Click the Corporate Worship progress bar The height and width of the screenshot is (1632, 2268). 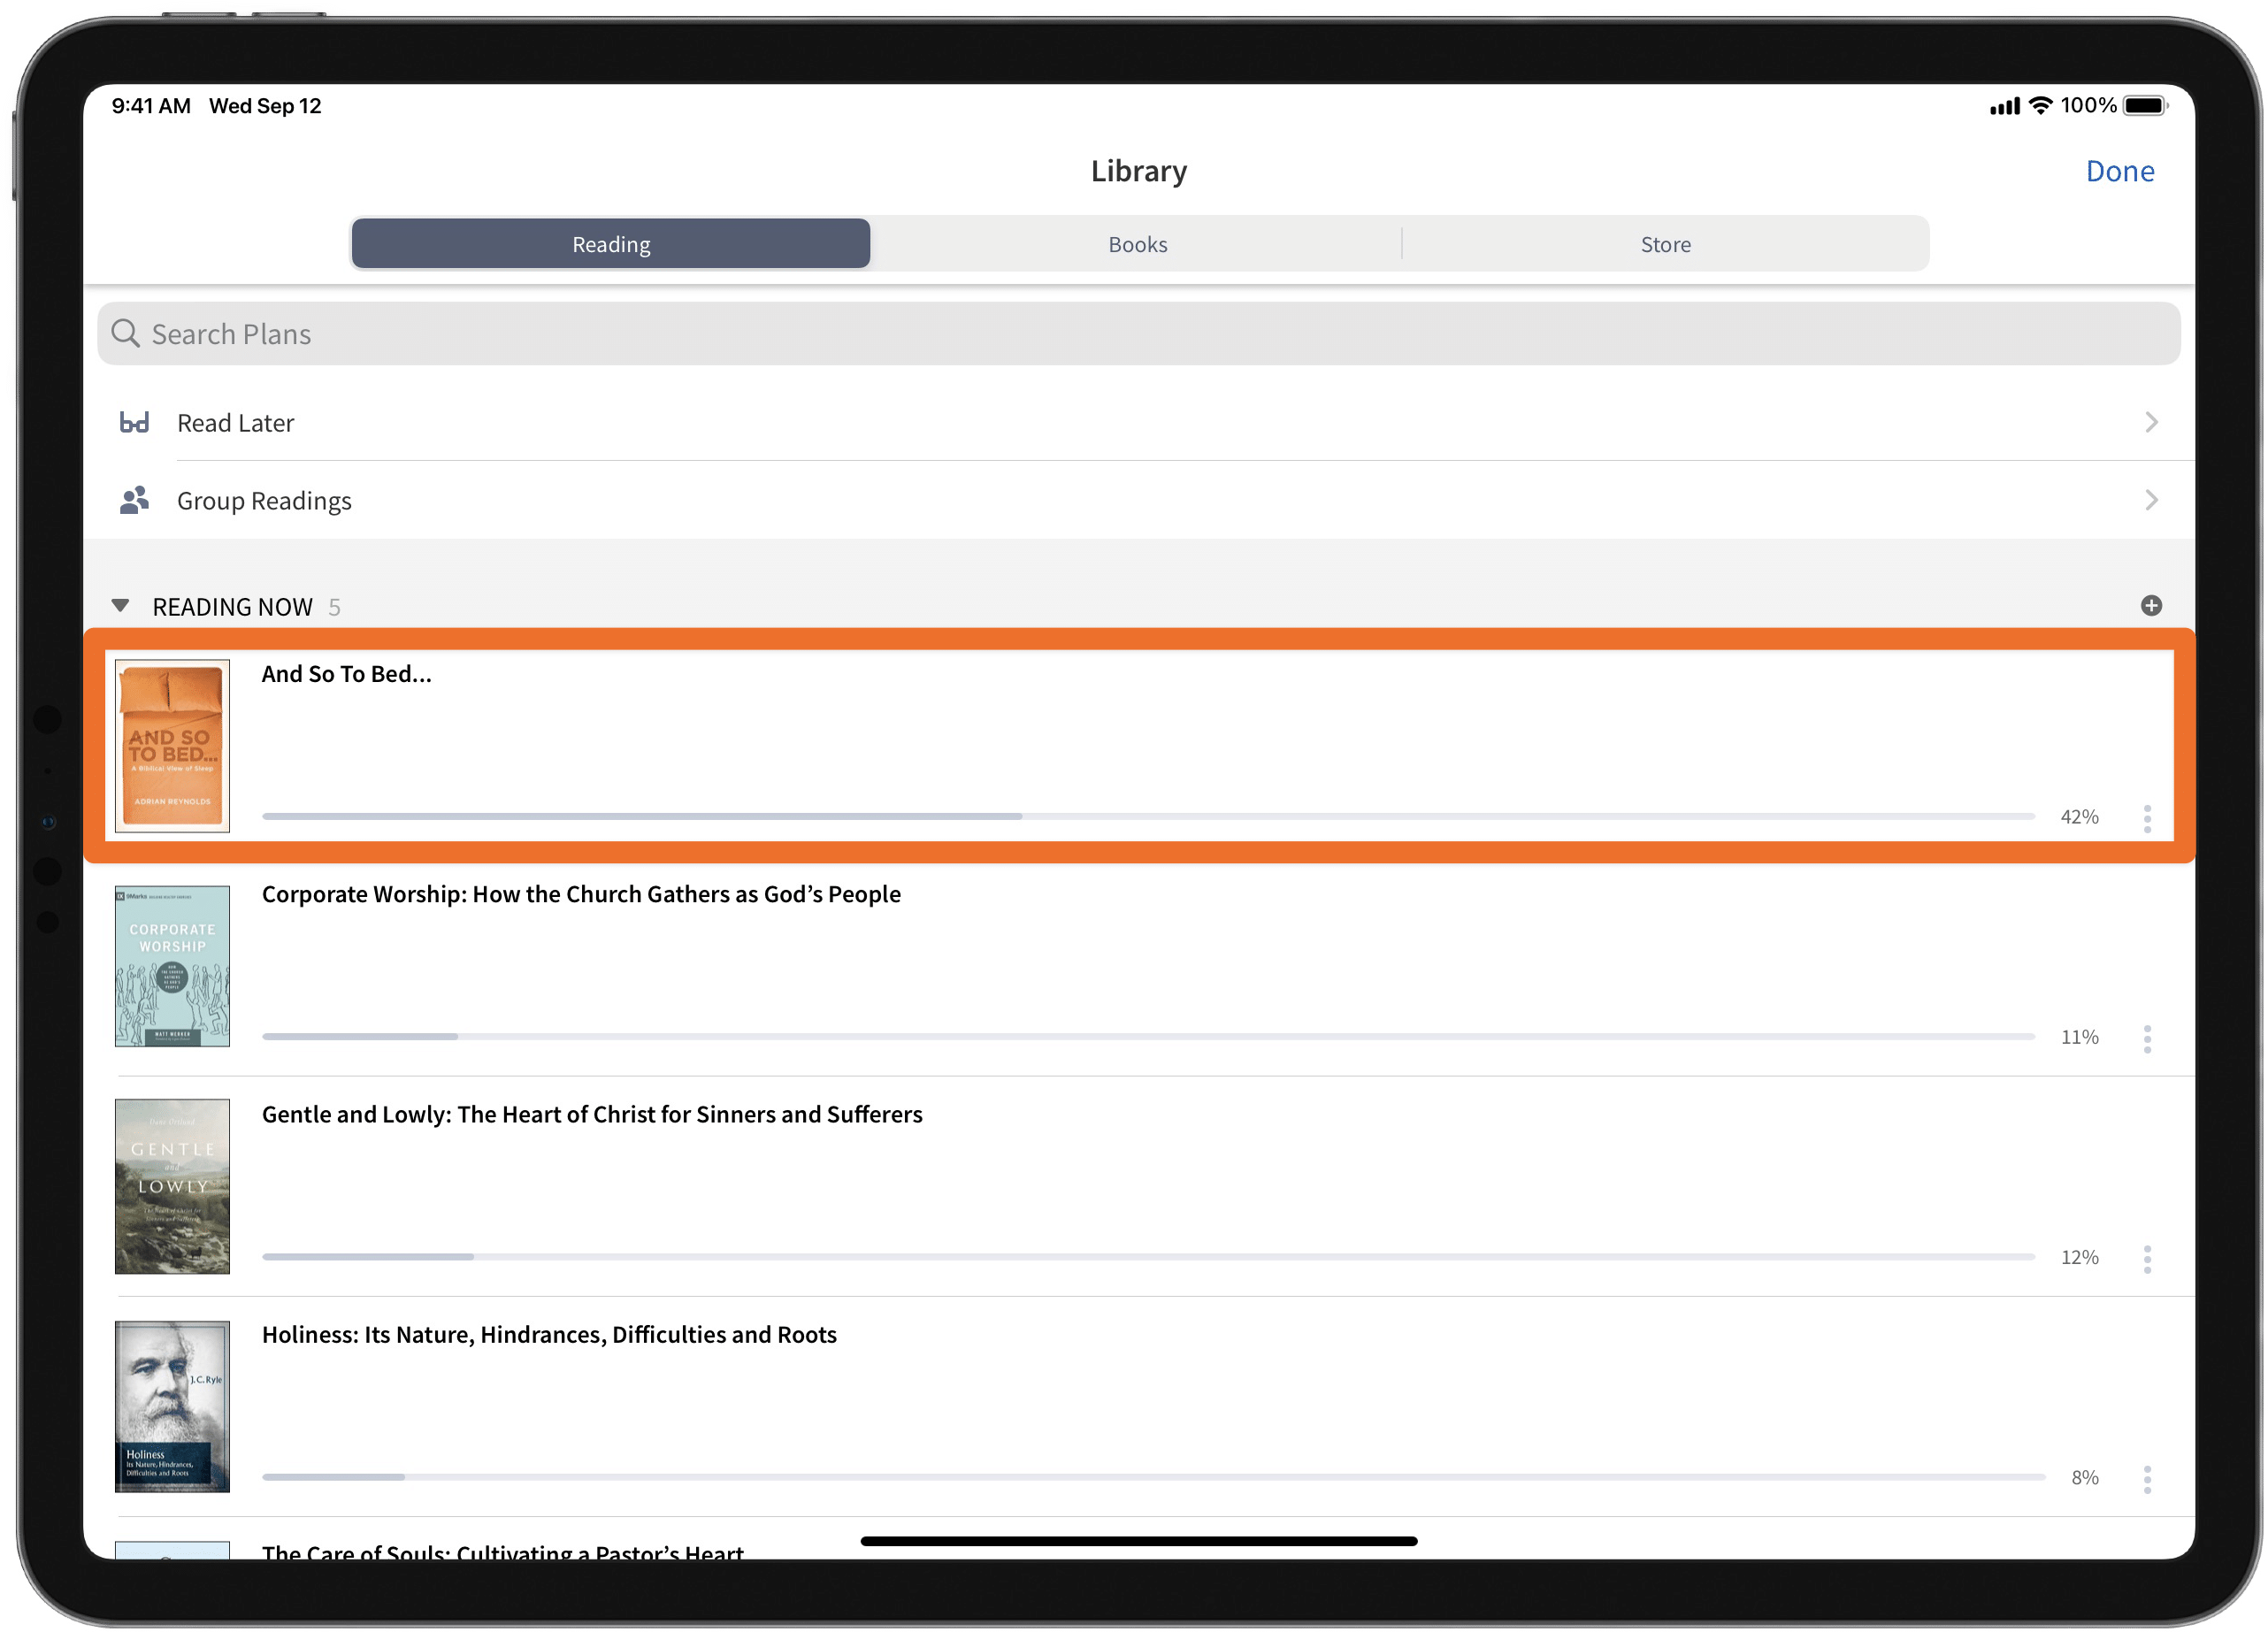pos(1148,1037)
